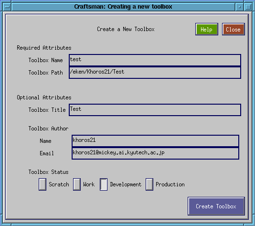The width and height of the screenshot is (255, 226).
Task: Click the Development label text
Action: click(x=126, y=184)
